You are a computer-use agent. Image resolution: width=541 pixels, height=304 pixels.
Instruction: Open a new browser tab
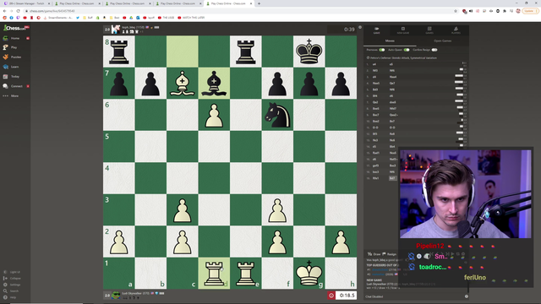[259, 3]
